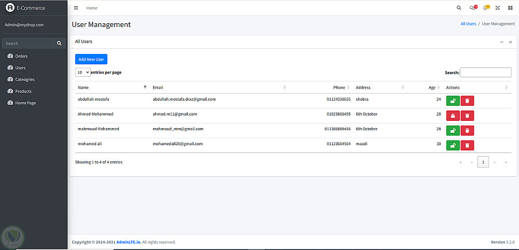Click email mohamedali20@gmail.com
The height and width of the screenshot is (250, 519).
[177, 144]
